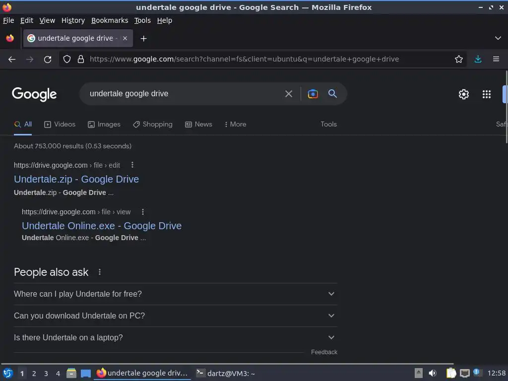
Task: List all tabs dropdown arrow
Action: tap(498, 38)
